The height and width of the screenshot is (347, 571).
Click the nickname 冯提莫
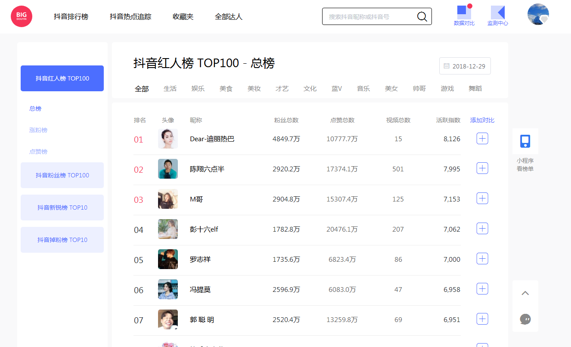point(200,289)
